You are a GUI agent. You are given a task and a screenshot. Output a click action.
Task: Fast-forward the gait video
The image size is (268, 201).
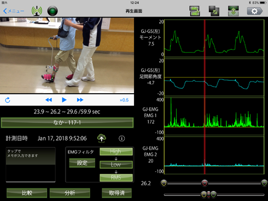pos(80,100)
